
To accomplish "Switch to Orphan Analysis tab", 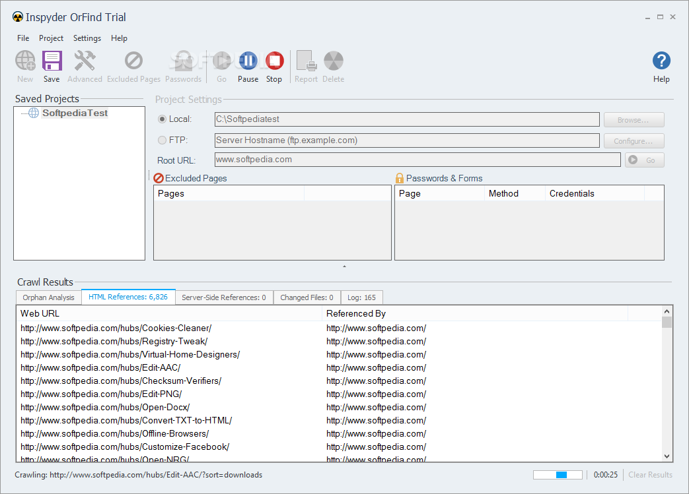I will pyautogui.click(x=49, y=297).
